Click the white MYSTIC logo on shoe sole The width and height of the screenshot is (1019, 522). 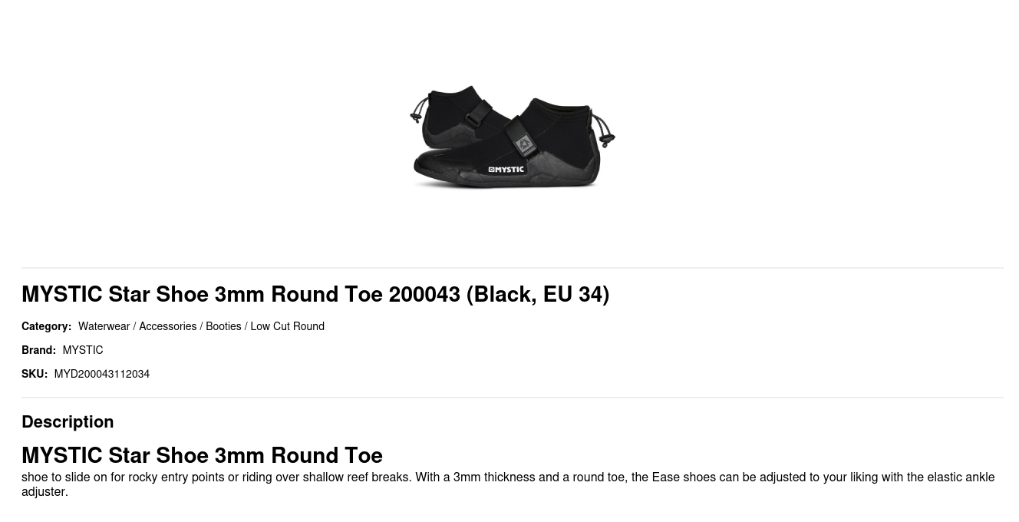506,169
